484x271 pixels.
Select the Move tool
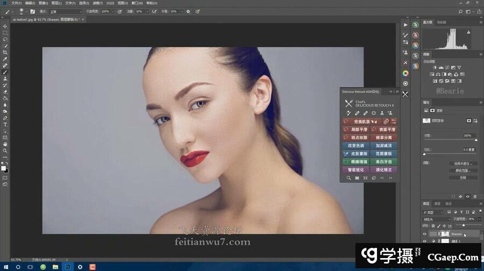point(5,26)
